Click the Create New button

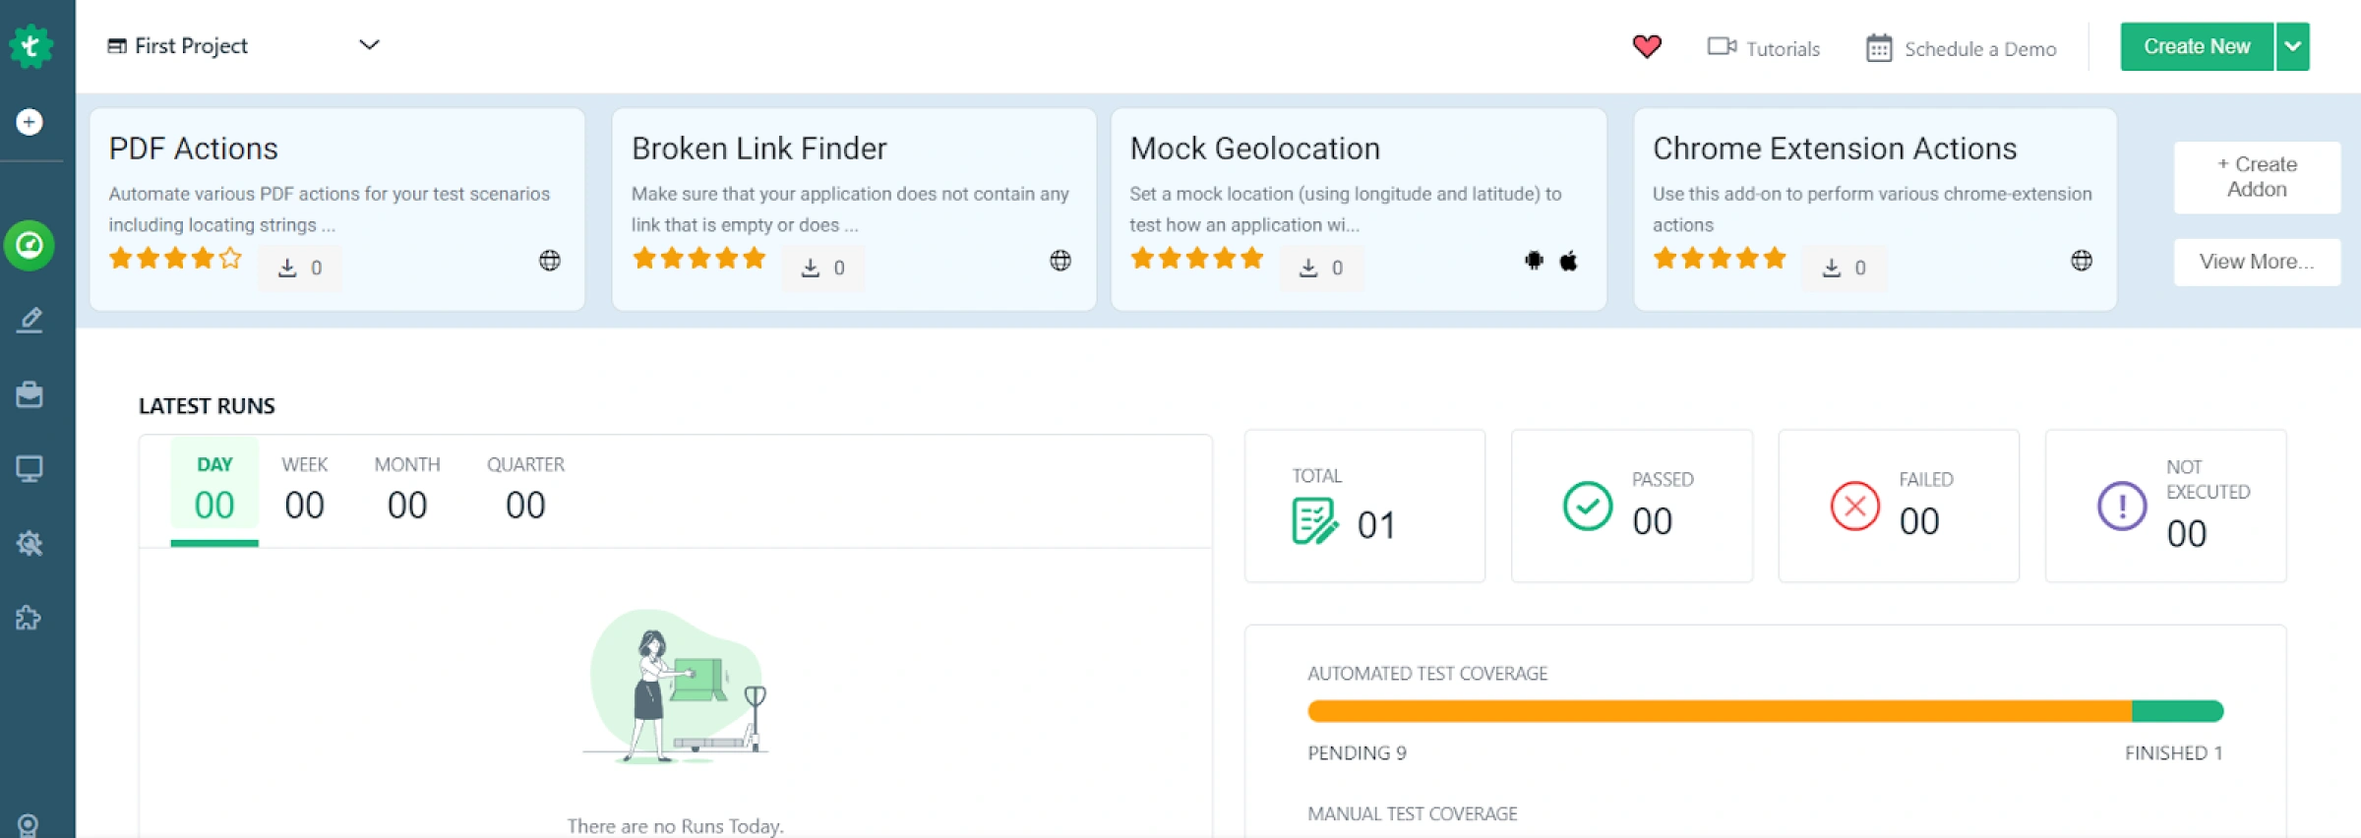click(2196, 46)
